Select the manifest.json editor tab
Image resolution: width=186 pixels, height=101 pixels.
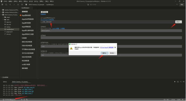25,8
